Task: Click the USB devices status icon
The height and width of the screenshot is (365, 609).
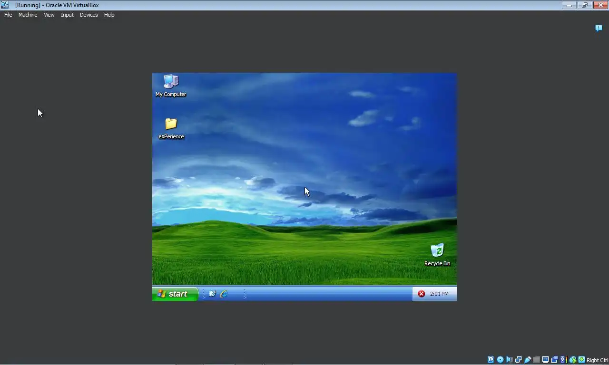Action: (528, 360)
